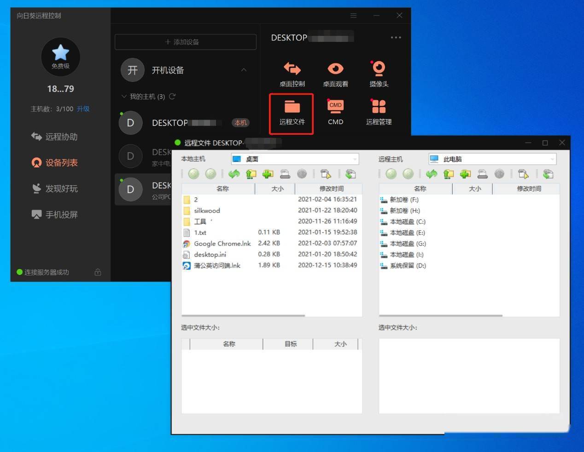The image size is (584, 452).
Task: Collapse the 我的主机 (3) group
Action: (x=123, y=97)
